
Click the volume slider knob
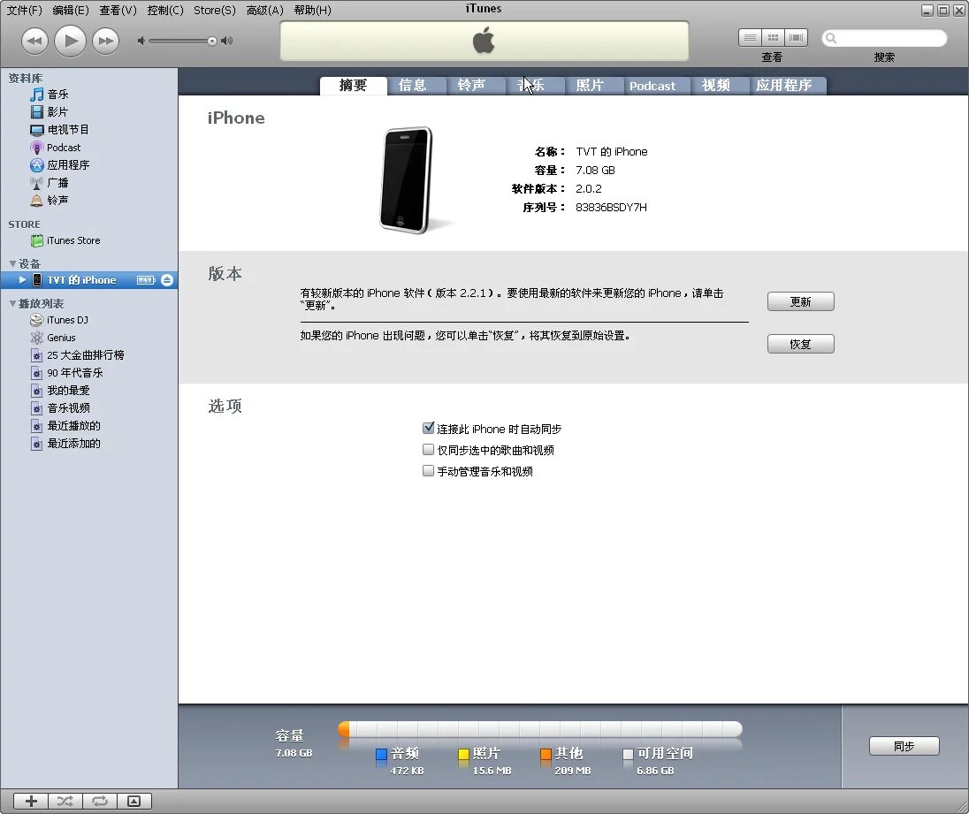[212, 42]
